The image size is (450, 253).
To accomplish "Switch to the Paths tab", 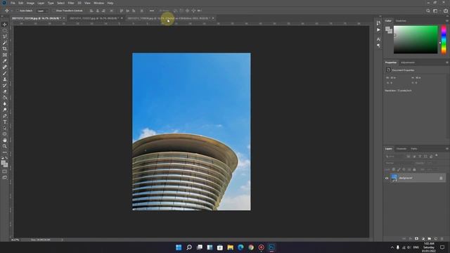I will pos(414,148).
